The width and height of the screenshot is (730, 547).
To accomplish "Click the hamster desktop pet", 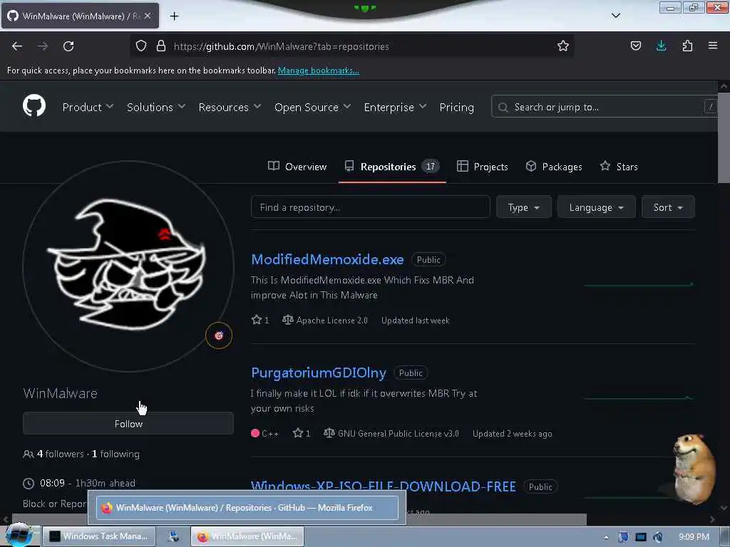I will click(x=694, y=469).
